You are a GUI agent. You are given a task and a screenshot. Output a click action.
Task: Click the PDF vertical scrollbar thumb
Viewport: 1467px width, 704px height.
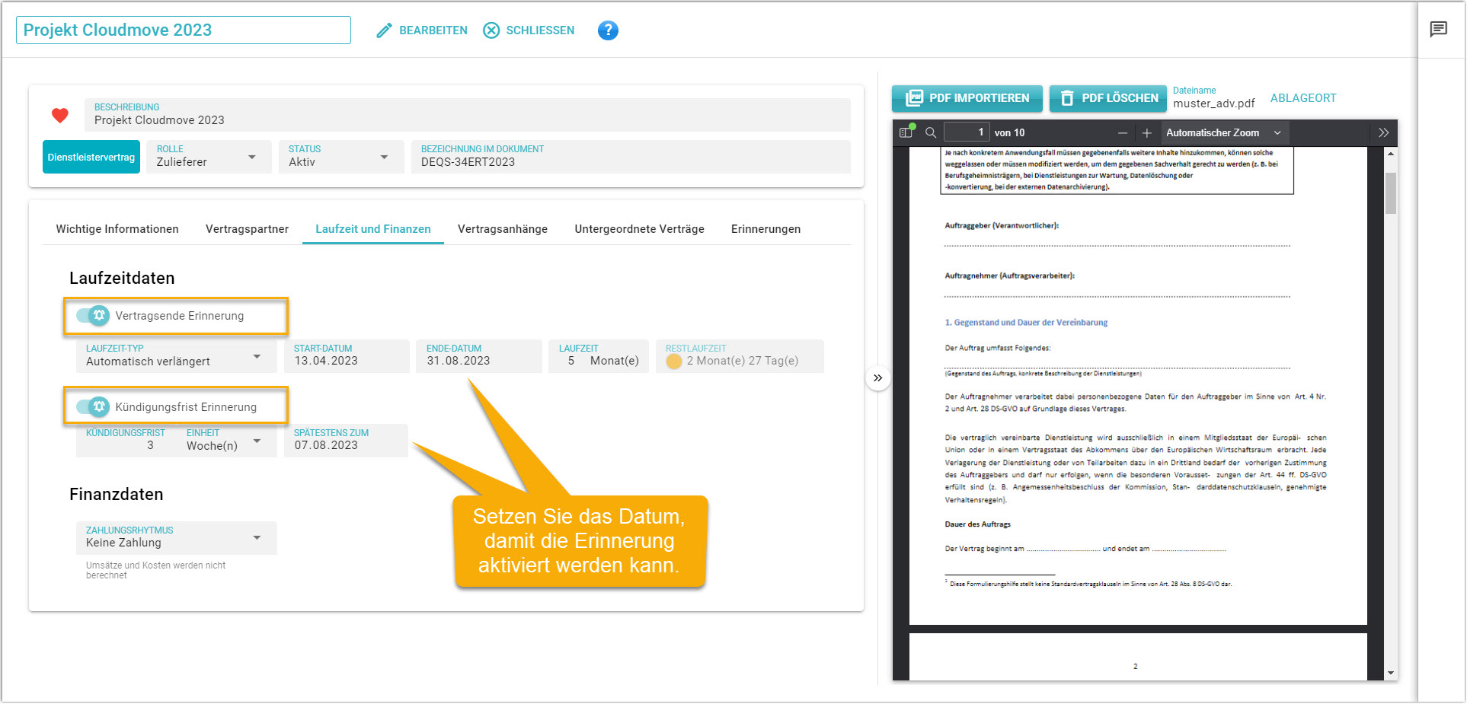click(x=1391, y=193)
